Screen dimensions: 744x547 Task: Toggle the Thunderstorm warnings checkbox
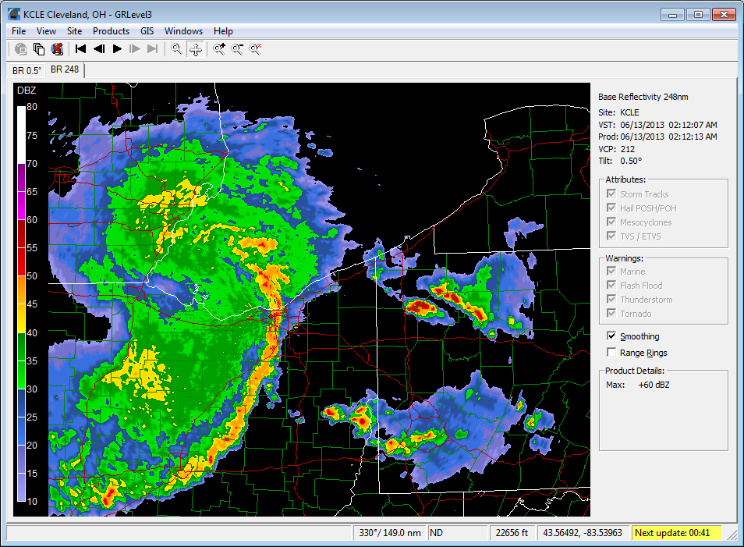click(x=611, y=299)
